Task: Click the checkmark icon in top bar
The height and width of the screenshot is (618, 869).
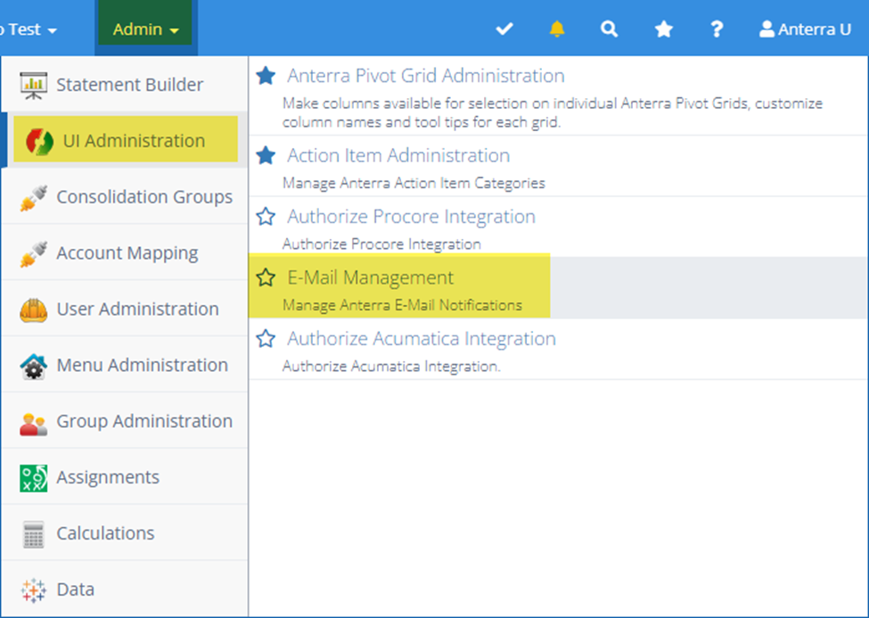Action: (504, 29)
